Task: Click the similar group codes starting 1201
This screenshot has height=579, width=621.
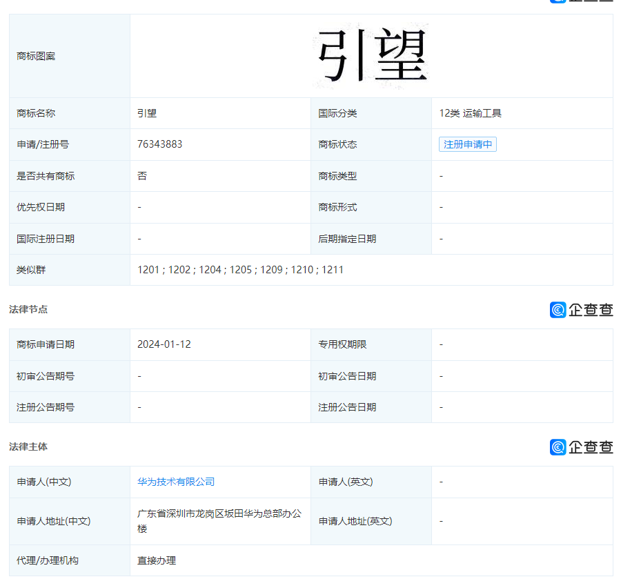Action: [x=240, y=270]
